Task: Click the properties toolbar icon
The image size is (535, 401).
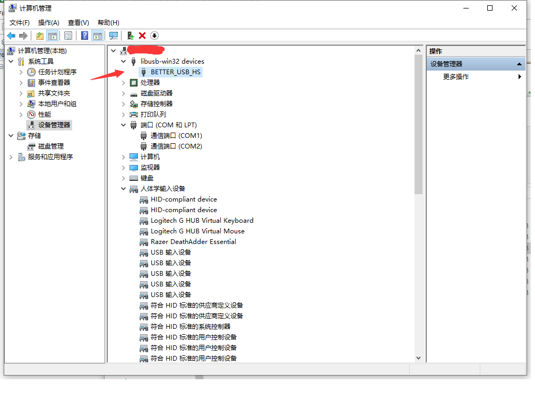Action: pyautogui.click(x=68, y=36)
